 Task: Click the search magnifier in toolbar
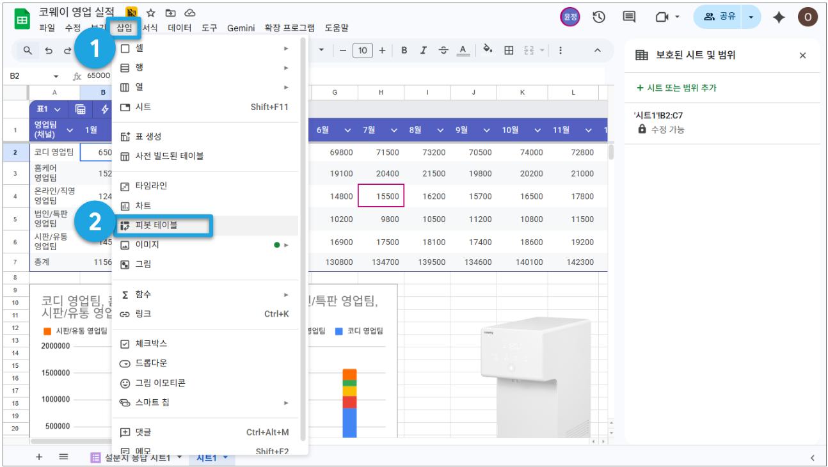point(28,51)
